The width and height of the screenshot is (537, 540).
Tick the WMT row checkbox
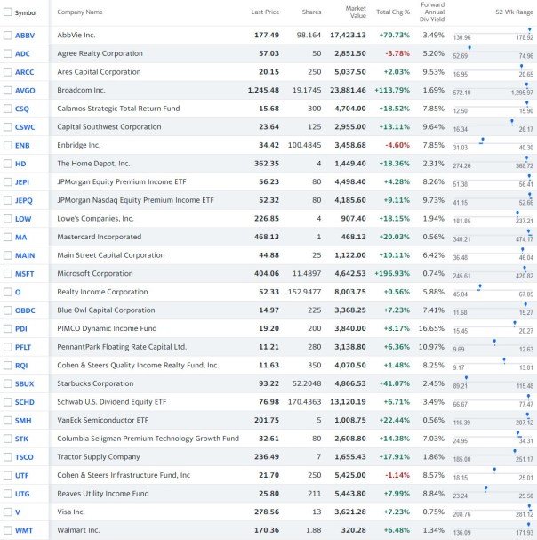point(8,530)
